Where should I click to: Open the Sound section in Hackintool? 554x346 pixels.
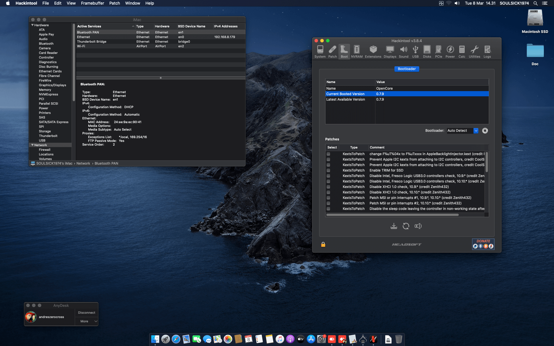pyautogui.click(x=403, y=52)
